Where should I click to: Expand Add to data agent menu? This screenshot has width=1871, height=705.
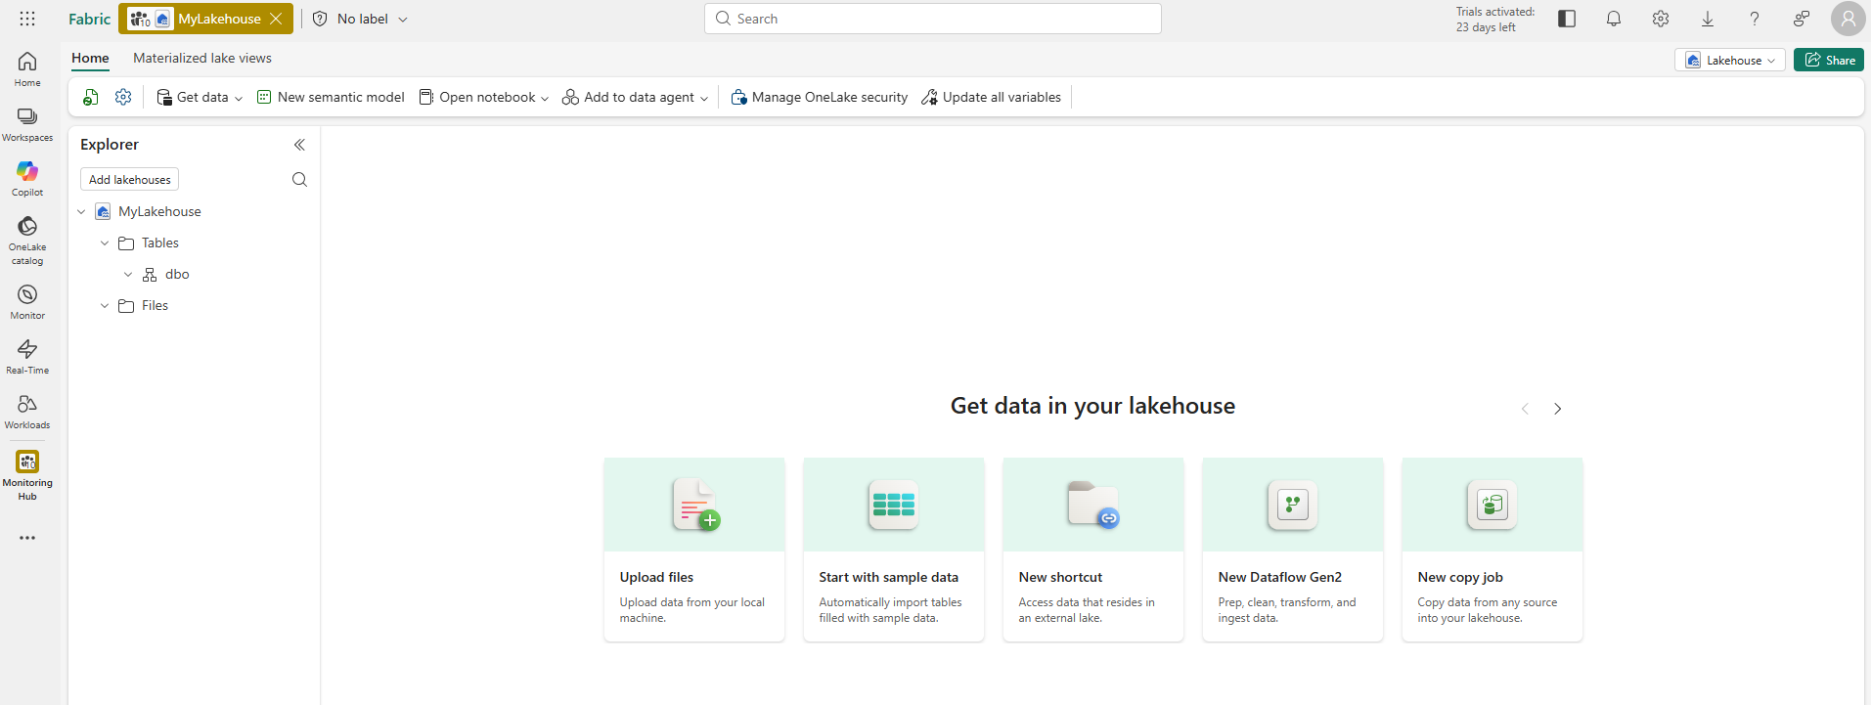[x=636, y=97]
